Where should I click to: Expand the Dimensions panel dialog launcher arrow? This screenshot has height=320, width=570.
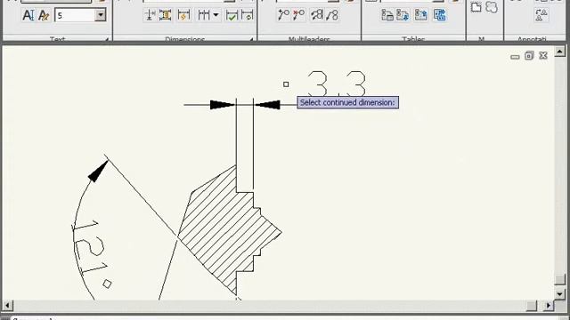[251, 39]
